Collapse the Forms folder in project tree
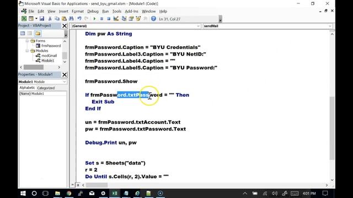 27,41
